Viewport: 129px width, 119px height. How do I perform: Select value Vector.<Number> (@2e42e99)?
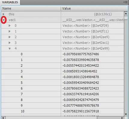coord(86,48)
